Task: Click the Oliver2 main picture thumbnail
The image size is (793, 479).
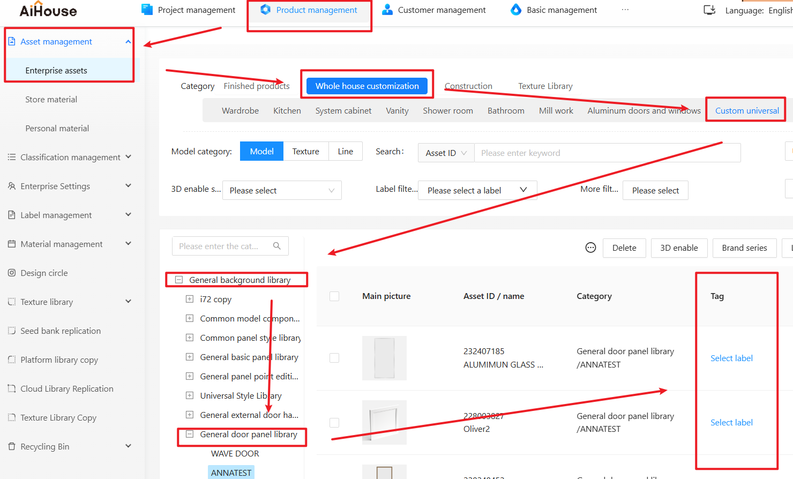Action: coord(384,423)
